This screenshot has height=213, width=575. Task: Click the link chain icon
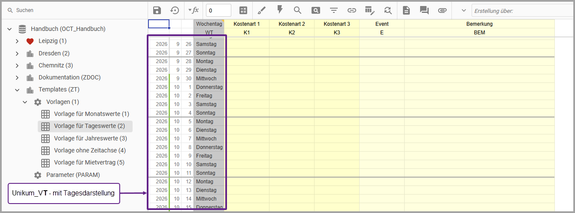coord(351,10)
